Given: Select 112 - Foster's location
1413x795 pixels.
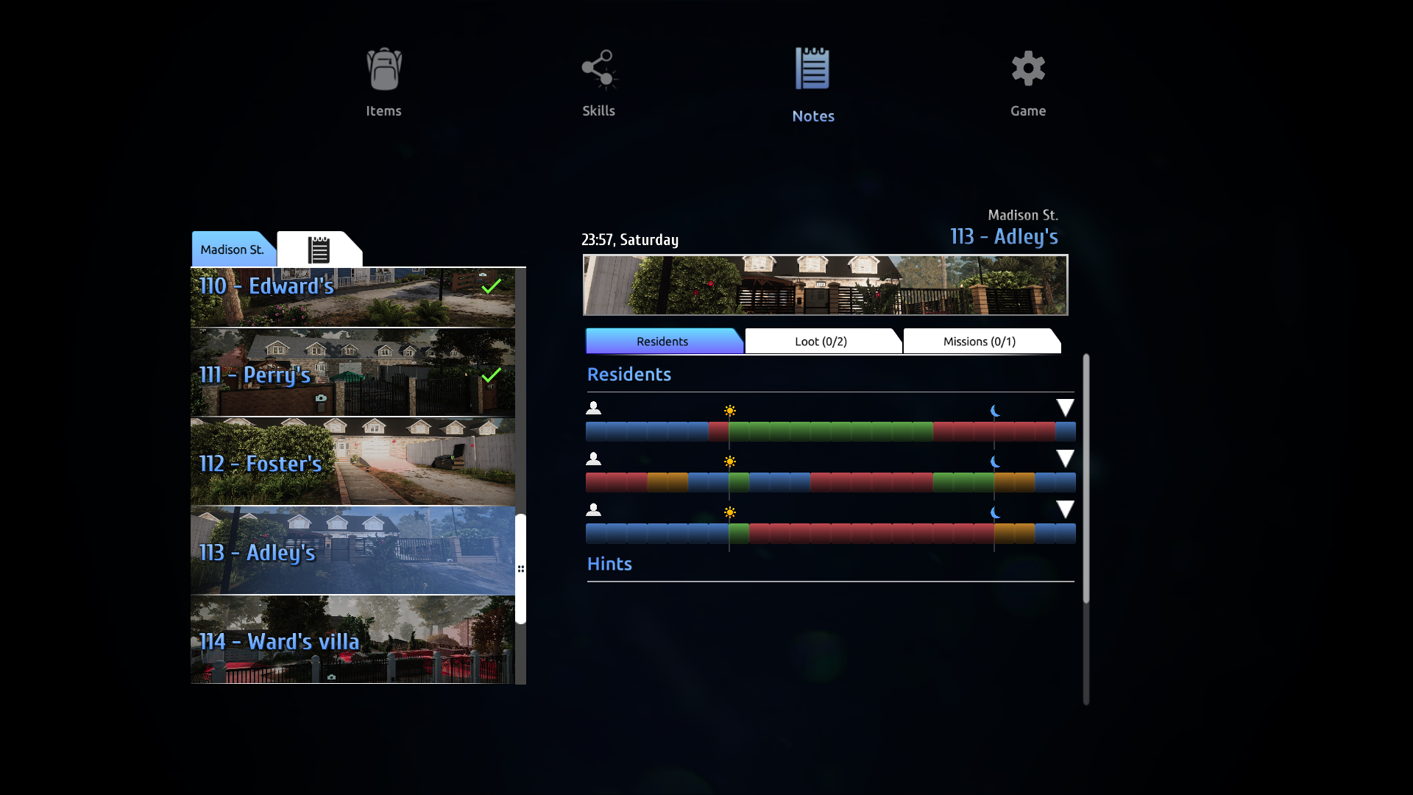Looking at the screenshot, I should click(x=353, y=463).
